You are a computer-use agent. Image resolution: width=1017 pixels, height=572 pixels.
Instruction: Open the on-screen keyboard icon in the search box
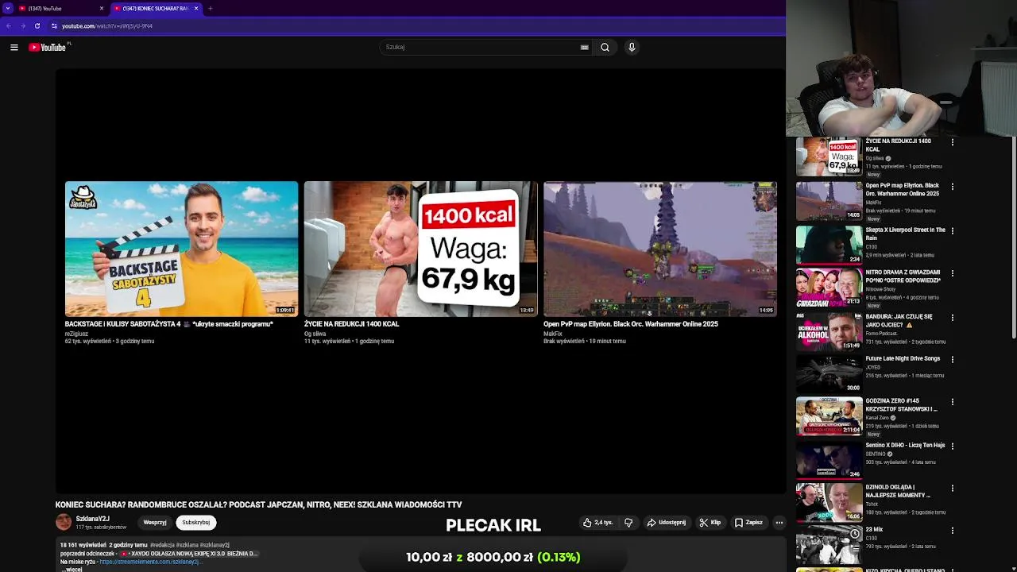(585, 47)
